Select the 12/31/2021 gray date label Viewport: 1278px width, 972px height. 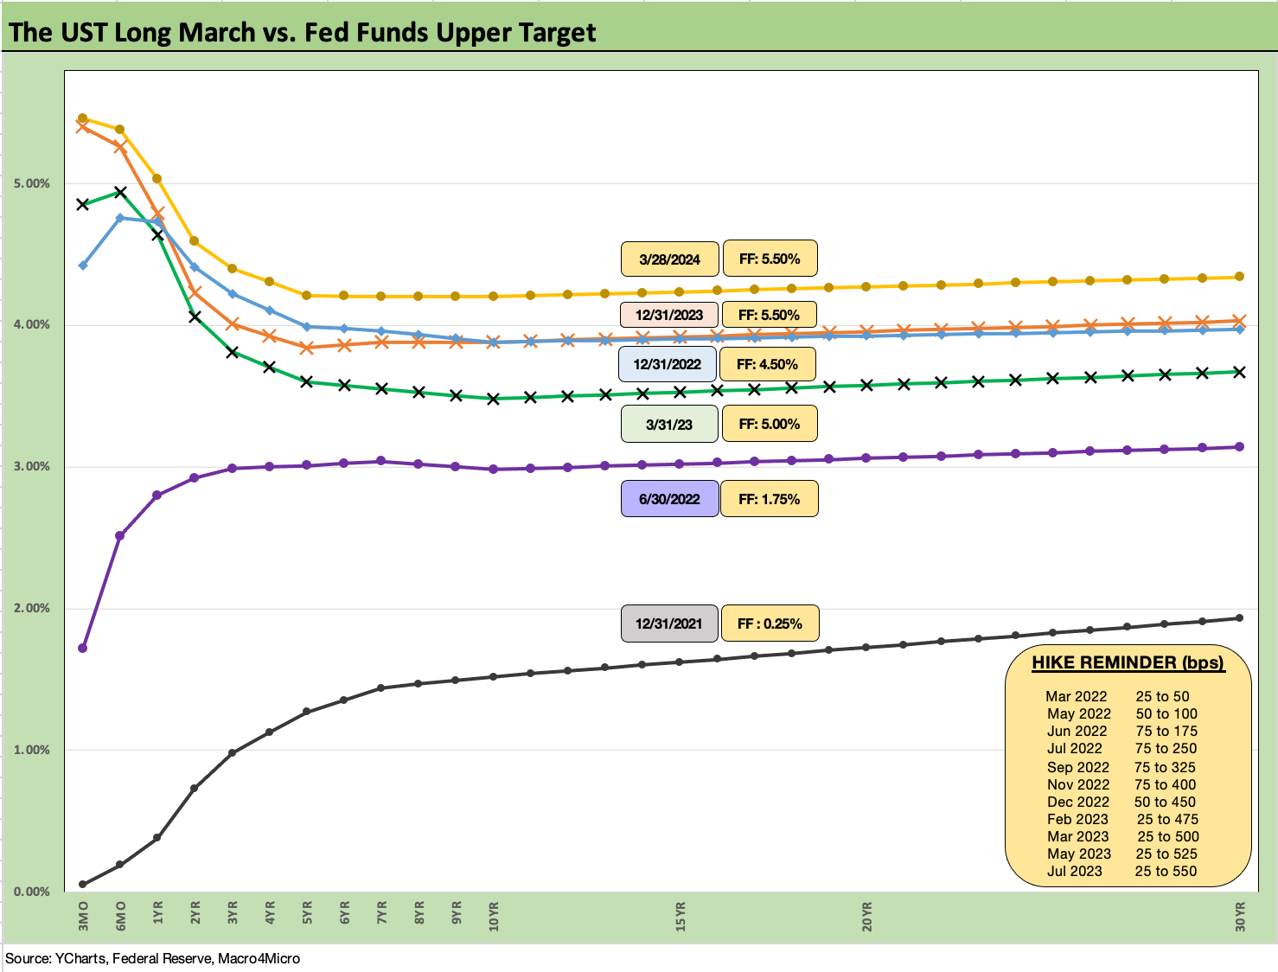tap(668, 623)
